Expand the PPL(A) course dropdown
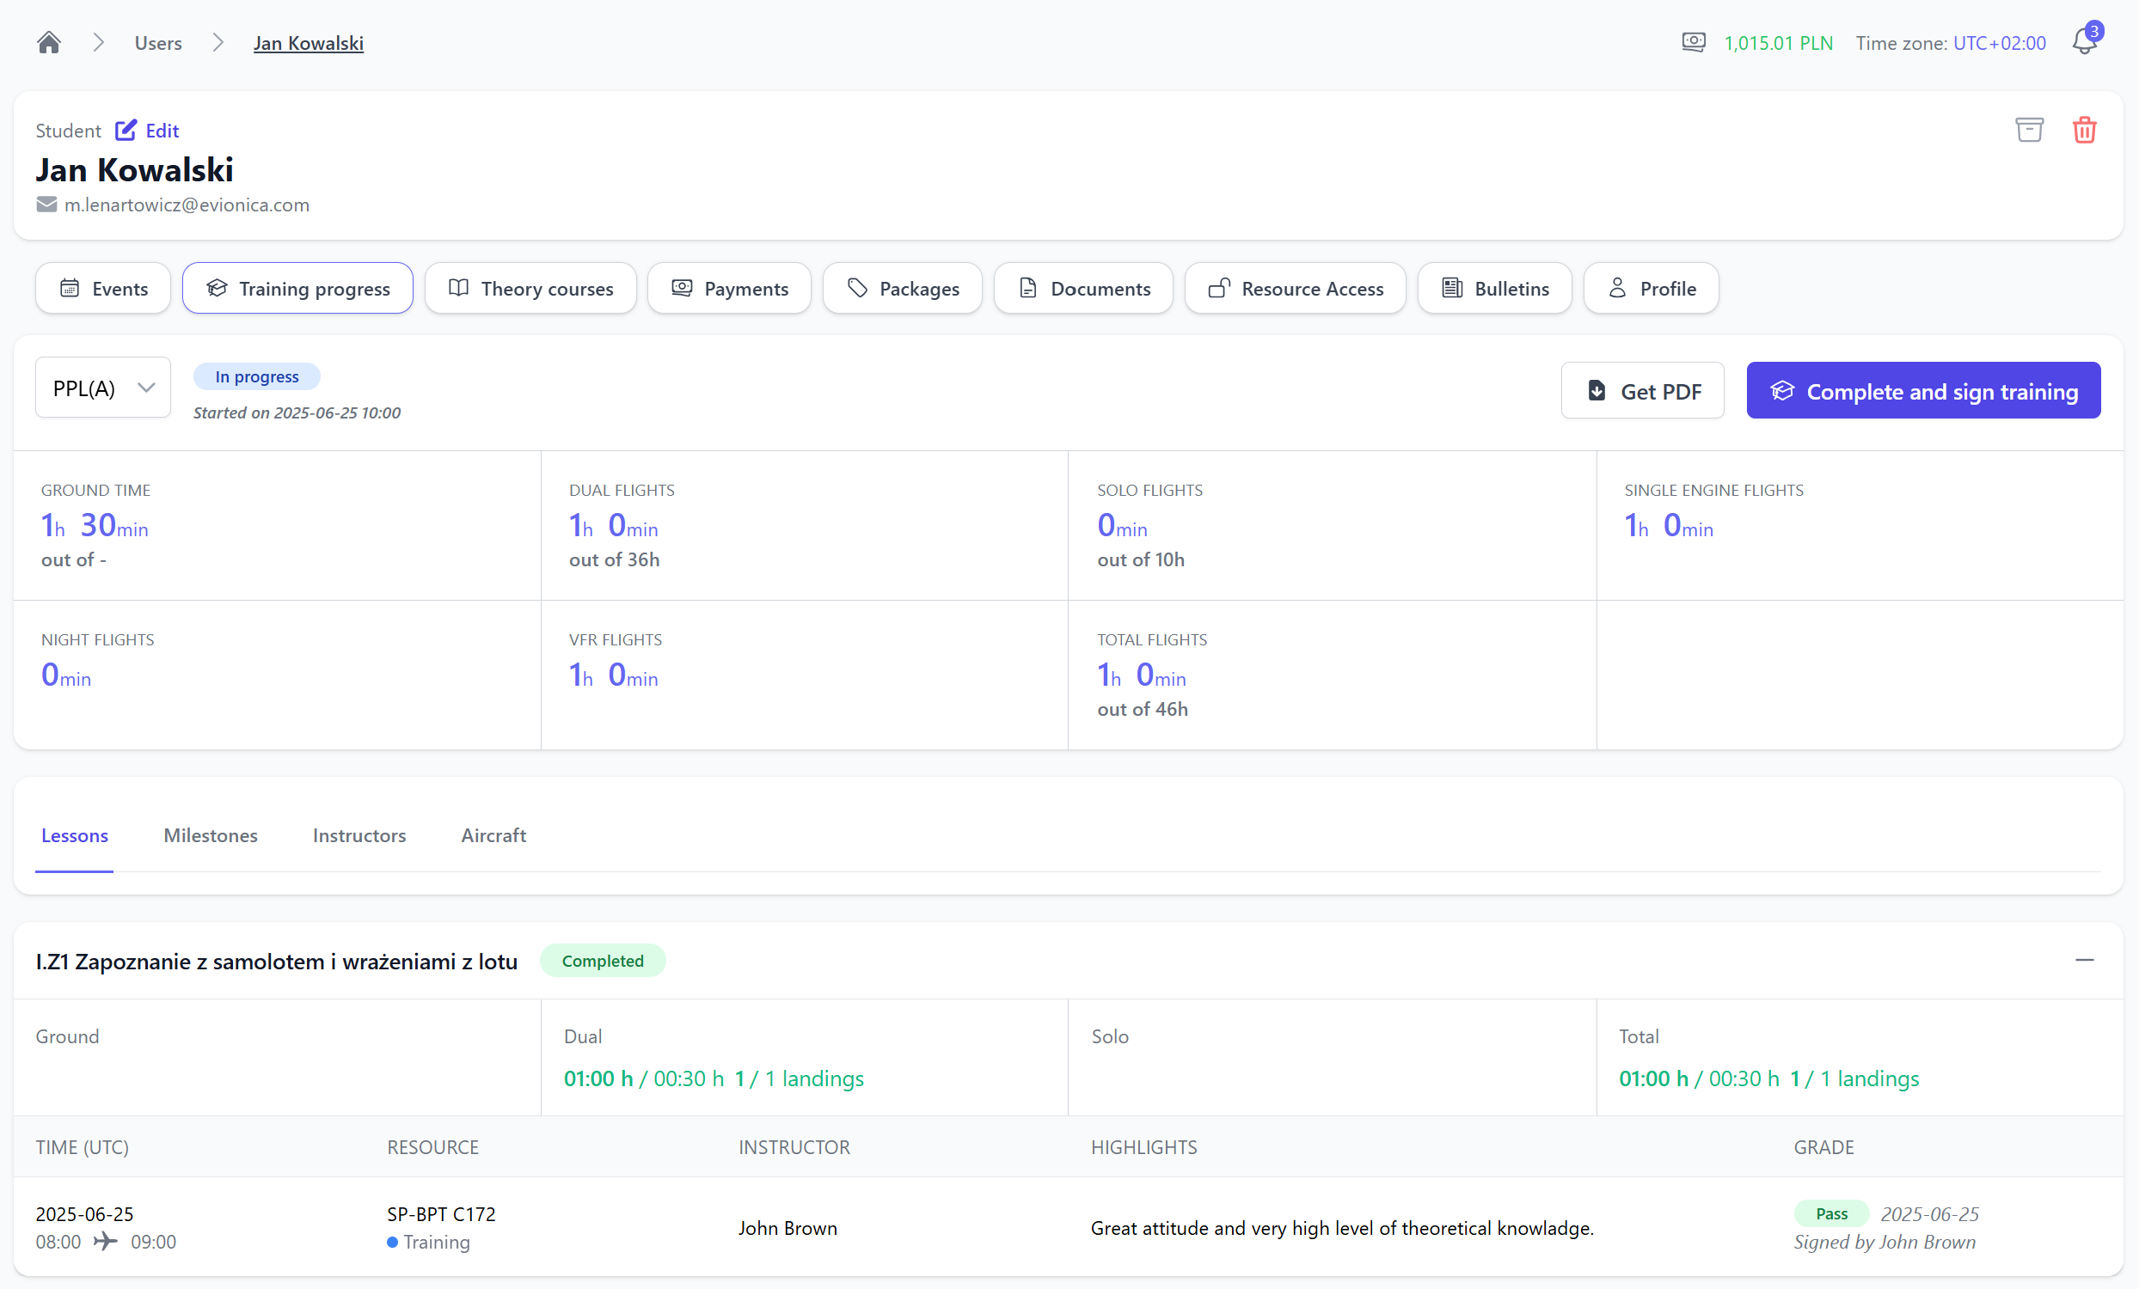The width and height of the screenshot is (2139, 1289). click(103, 388)
